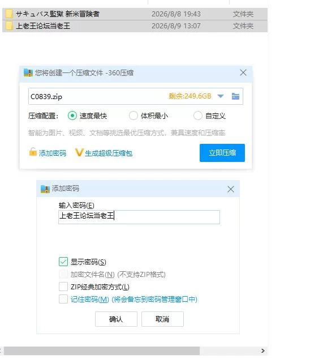Select folder icon of サキュバス監獄 row
Screen dimensions: 323x359
(x=9, y=14)
